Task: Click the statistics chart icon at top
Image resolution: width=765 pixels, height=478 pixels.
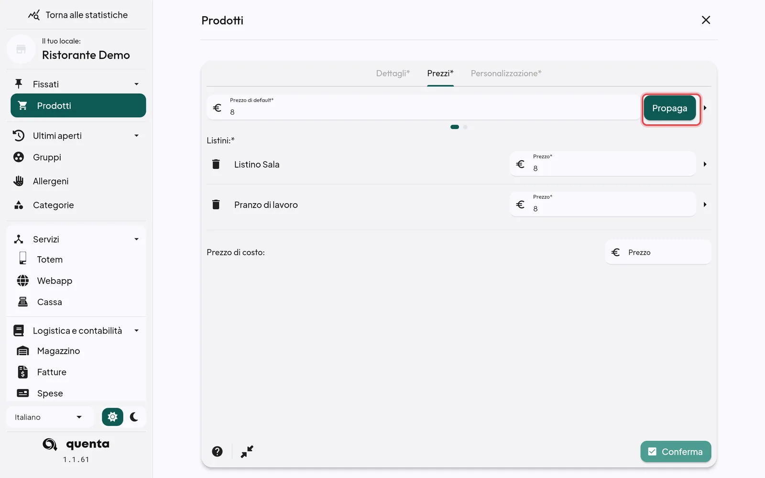Action: (34, 15)
